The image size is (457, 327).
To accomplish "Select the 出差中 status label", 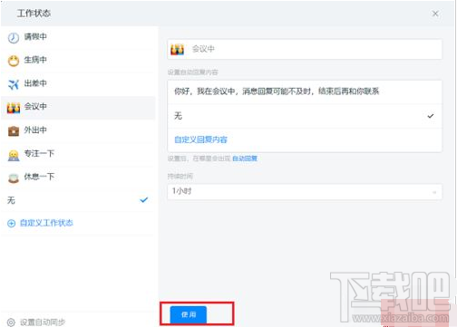I will click(35, 83).
